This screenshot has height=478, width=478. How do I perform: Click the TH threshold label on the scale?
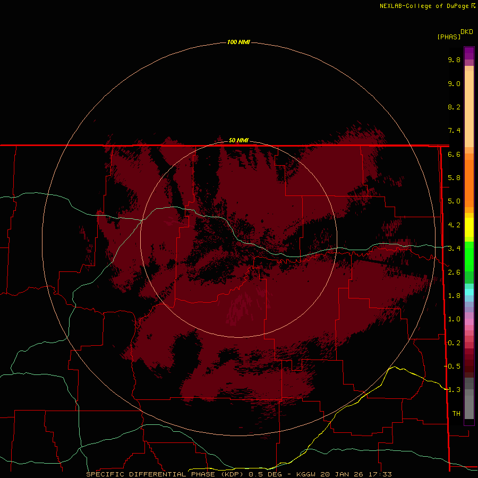pos(456,414)
